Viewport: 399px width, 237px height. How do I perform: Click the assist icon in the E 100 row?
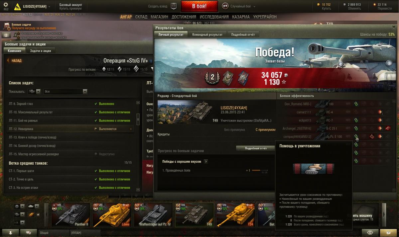coord(356,104)
